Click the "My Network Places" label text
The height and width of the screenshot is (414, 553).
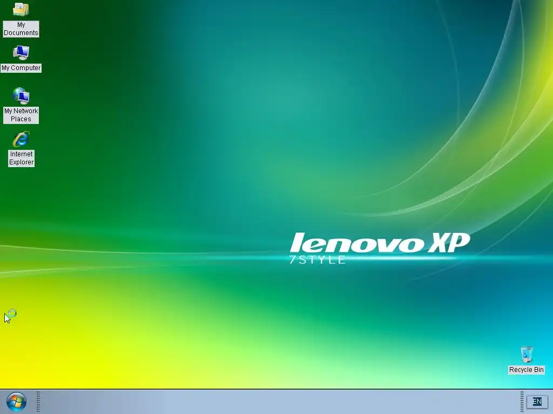pyautogui.click(x=21, y=115)
